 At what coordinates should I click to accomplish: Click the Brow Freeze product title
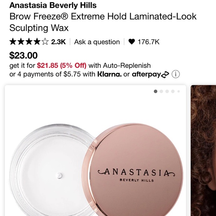point(103,22)
